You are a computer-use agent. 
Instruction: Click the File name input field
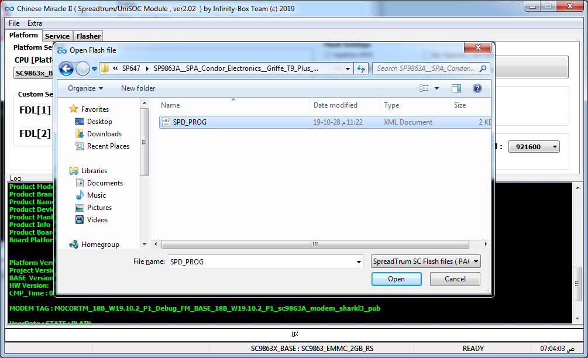point(262,261)
